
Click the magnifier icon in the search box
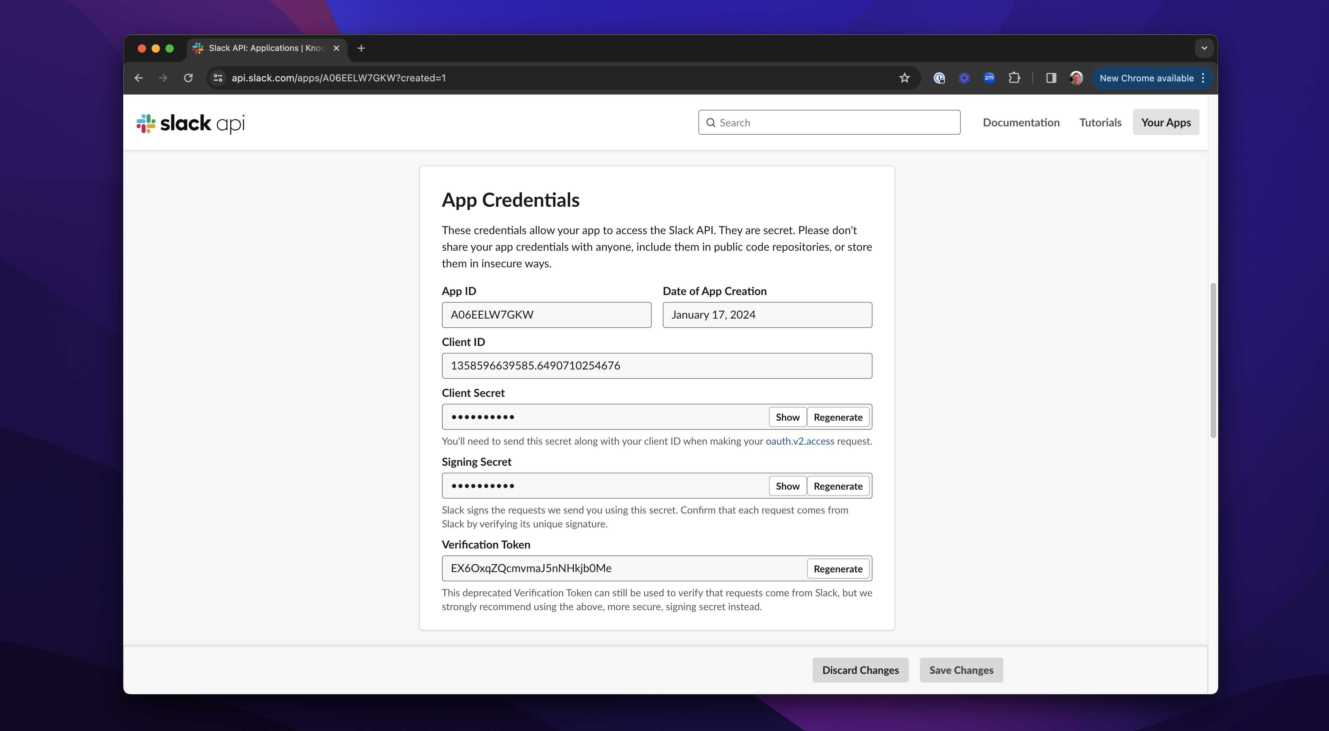(x=711, y=122)
